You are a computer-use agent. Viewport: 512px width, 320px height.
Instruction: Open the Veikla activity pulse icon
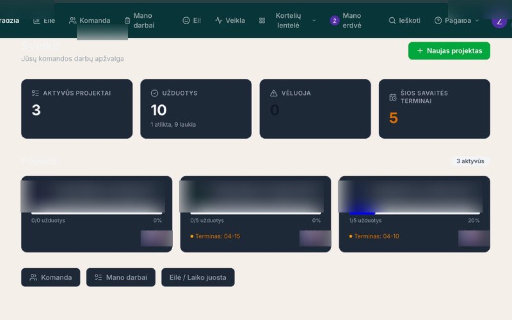218,20
